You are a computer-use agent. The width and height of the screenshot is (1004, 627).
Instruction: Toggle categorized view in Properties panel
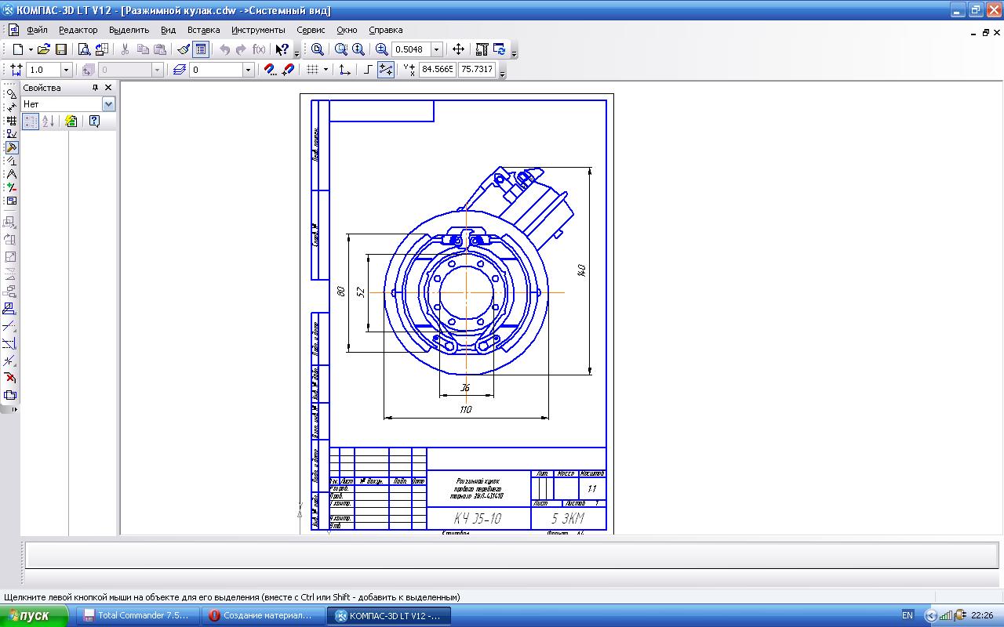[x=31, y=121]
